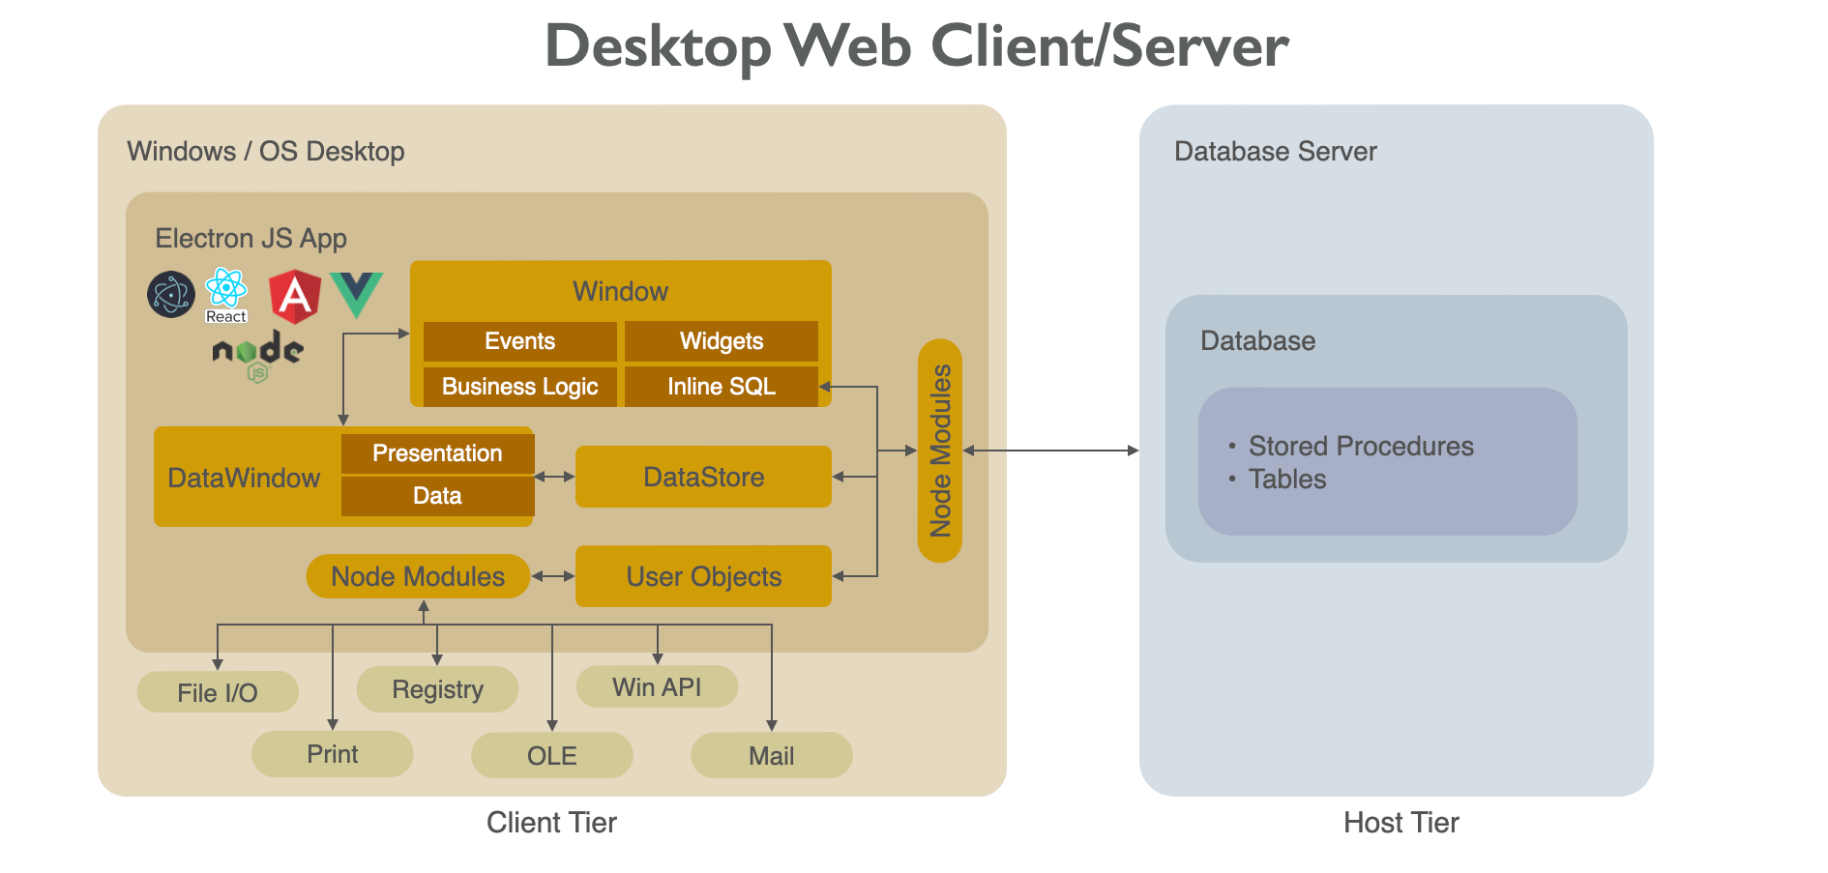Click the Business Logic block
1828x873 pixels.
point(519,386)
